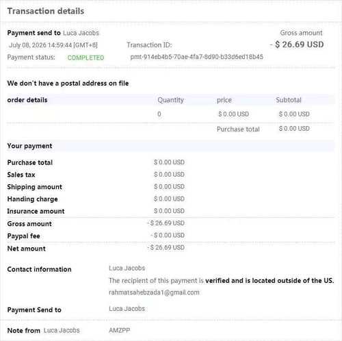Click the price column header
This screenshot has height=341, width=342.
pos(224,100)
